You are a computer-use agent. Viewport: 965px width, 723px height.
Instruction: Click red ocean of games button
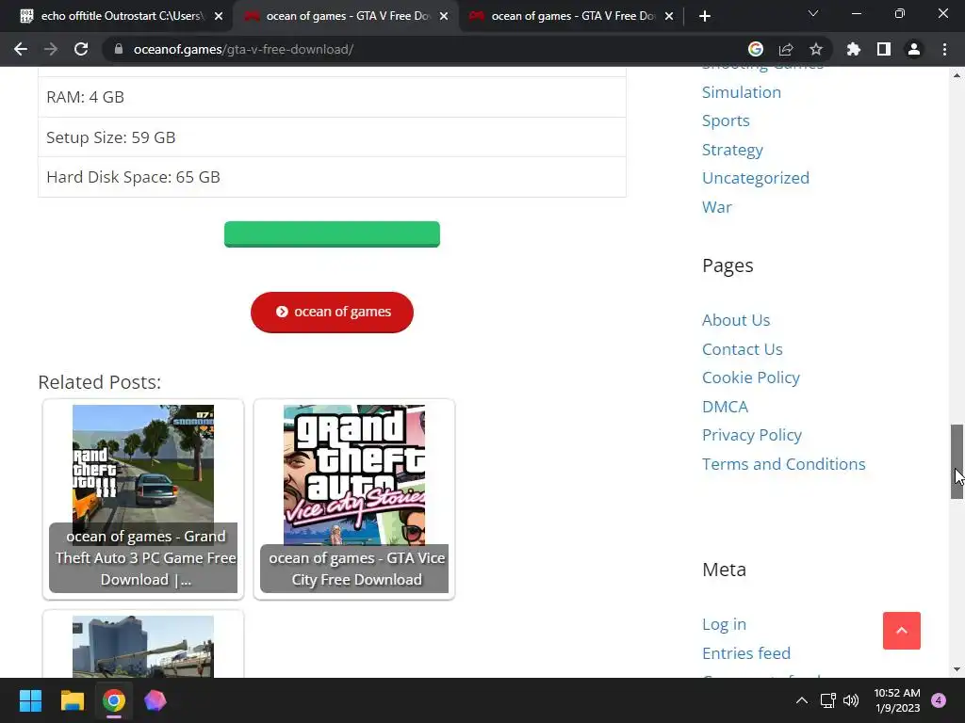pos(332,313)
